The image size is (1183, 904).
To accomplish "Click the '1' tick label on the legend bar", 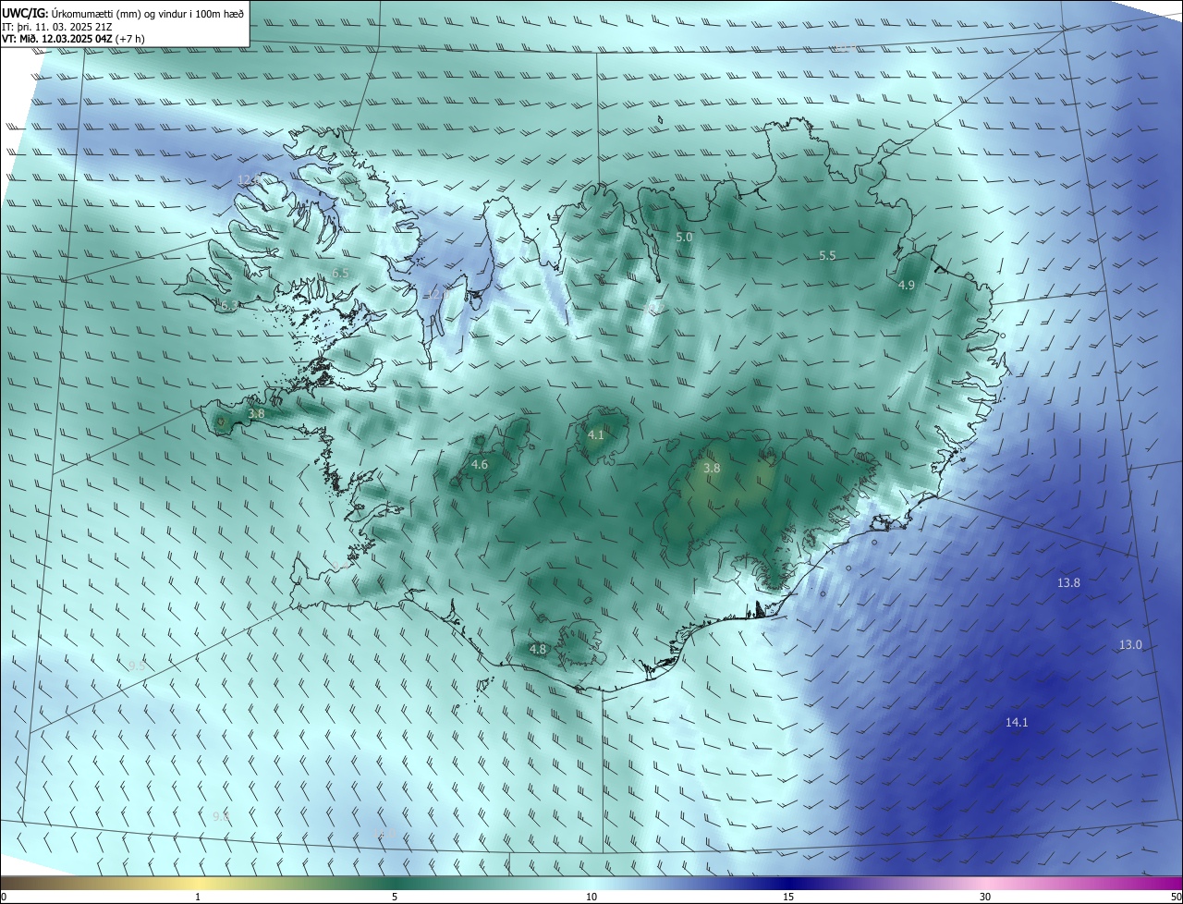I will point(198,898).
